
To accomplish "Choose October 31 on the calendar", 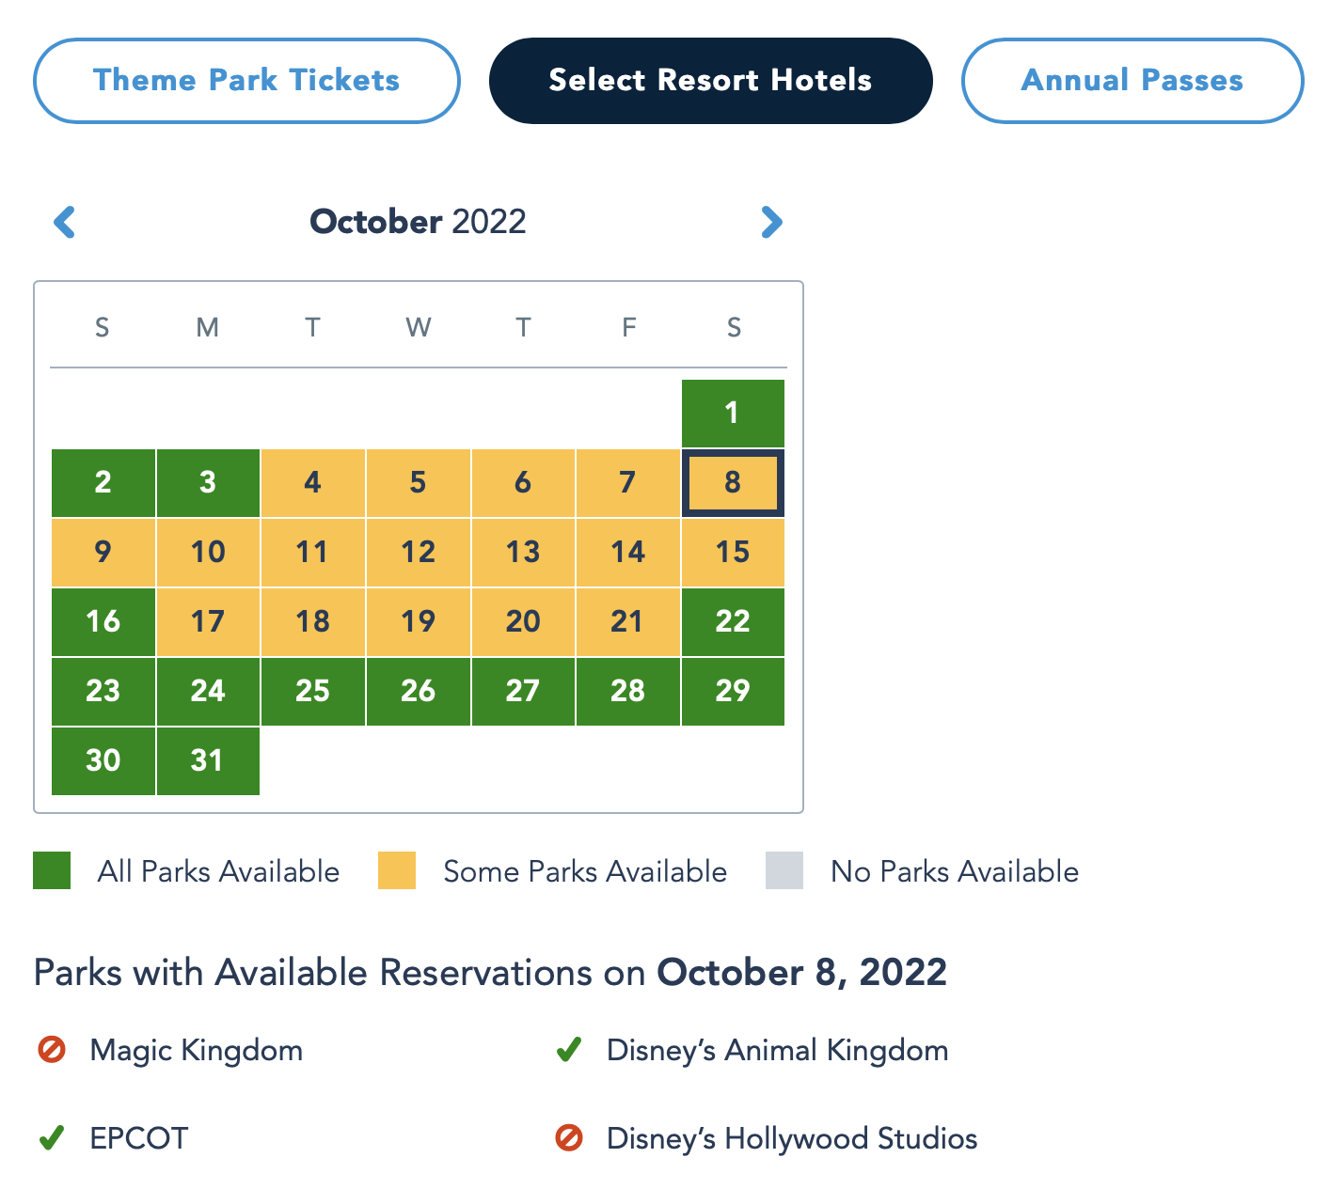I will [208, 760].
